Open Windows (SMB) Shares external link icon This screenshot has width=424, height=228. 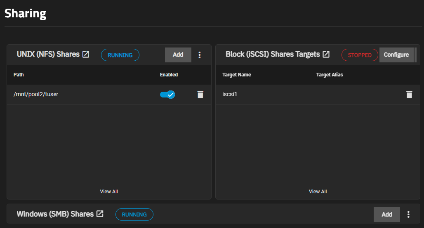[x=100, y=214]
